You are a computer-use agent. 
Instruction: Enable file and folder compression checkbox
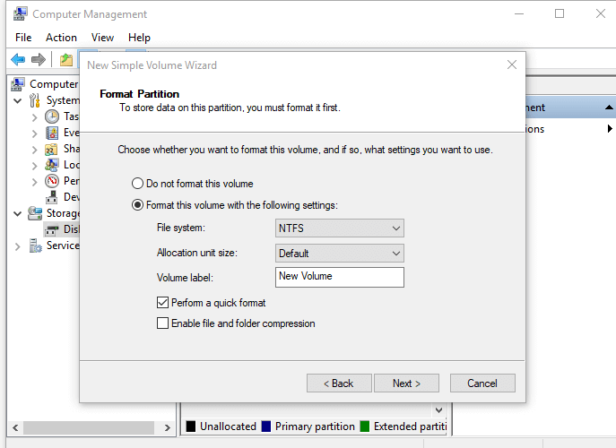click(162, 323)
